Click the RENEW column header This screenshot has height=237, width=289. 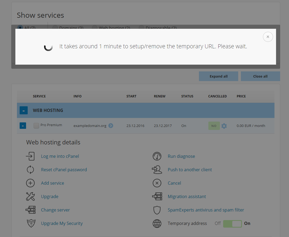tap(160, 96)
